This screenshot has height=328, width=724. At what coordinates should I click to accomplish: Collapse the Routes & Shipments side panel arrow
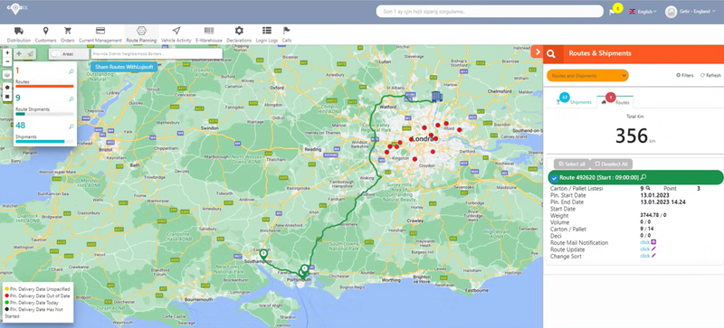(x=537, y=52)
